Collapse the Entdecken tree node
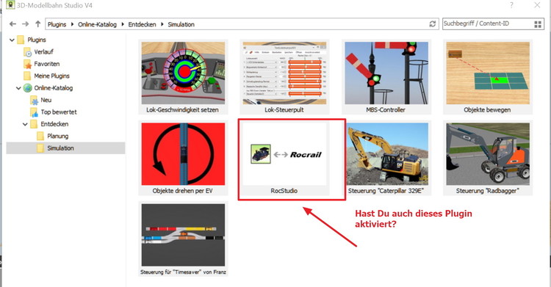 click(25, 124)
